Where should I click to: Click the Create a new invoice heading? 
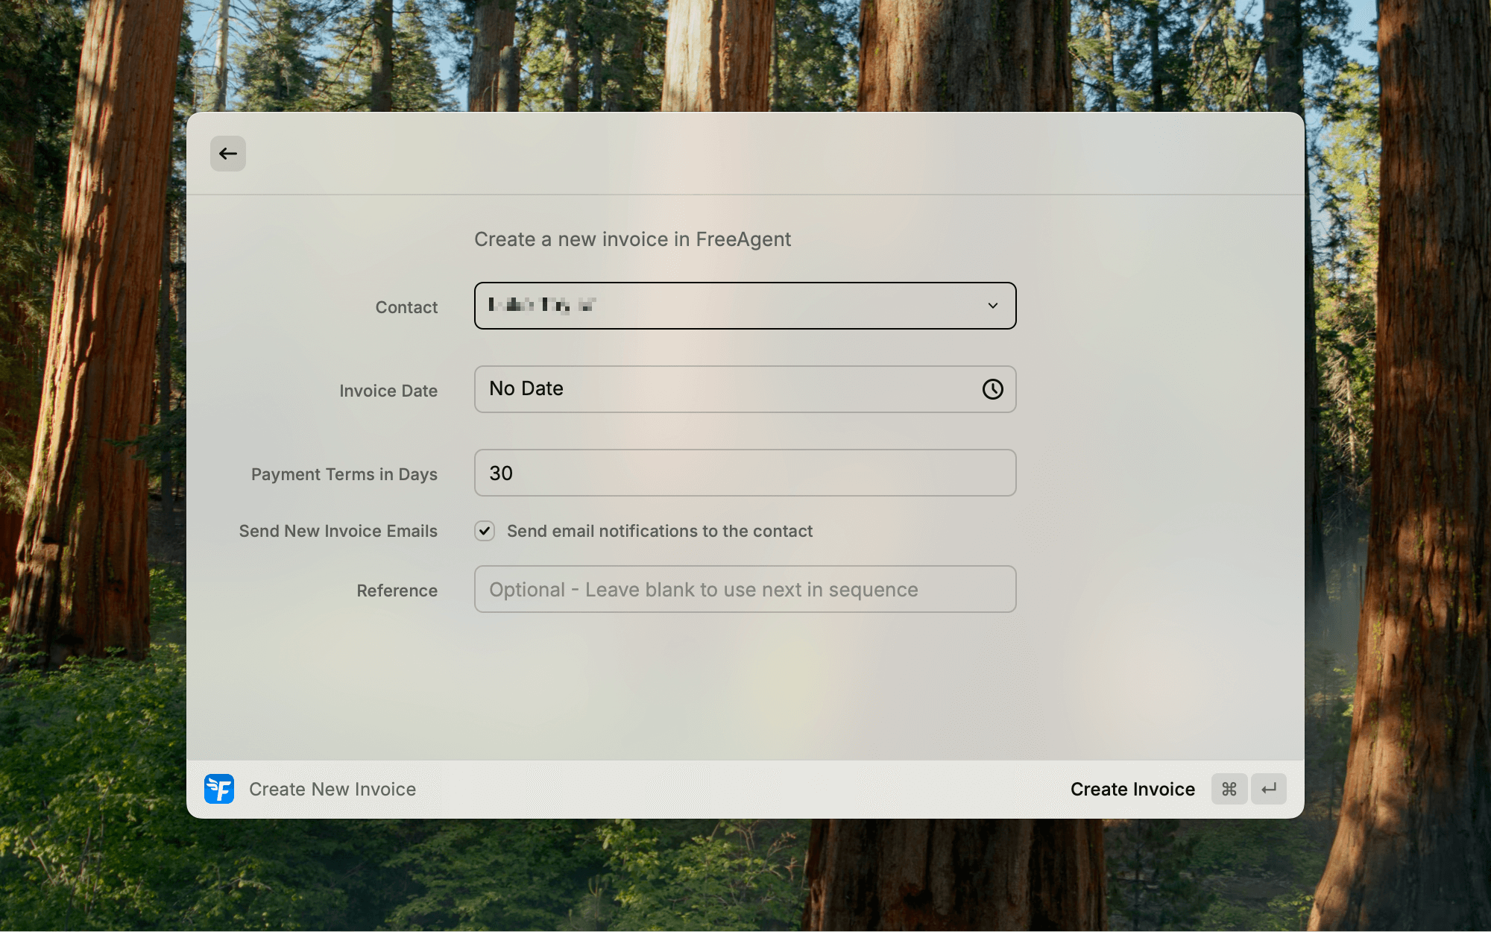pyautogui.click(x=633, y=239)
